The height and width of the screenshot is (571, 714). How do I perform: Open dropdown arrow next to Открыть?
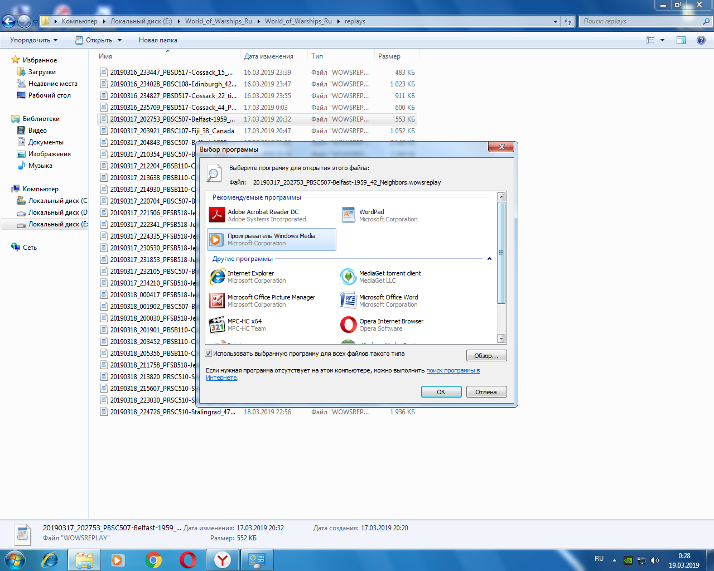(119, 40)
